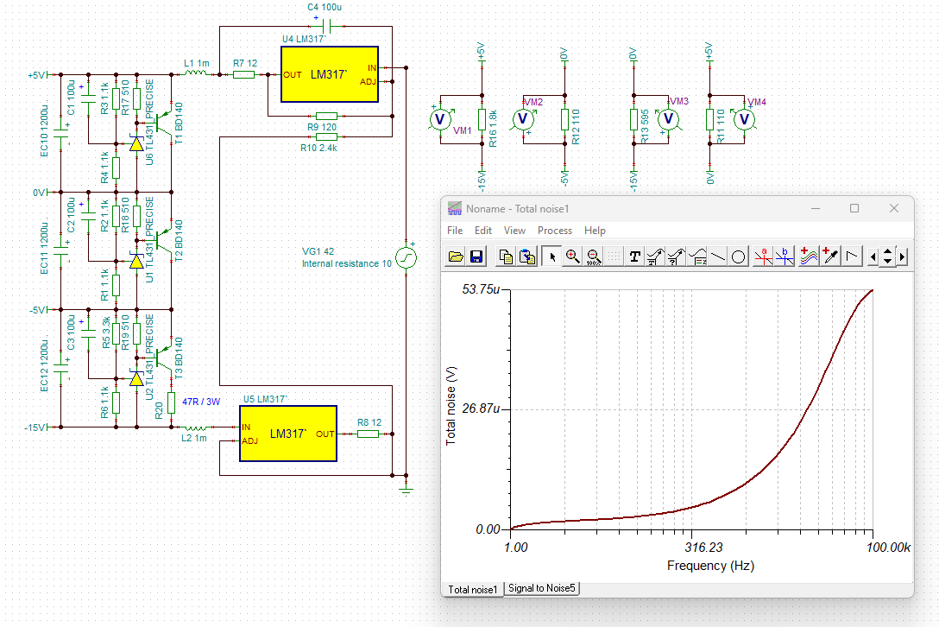Click the left arrow stepper button
Screen dimensions: 939x627
(x=873, y=256)
